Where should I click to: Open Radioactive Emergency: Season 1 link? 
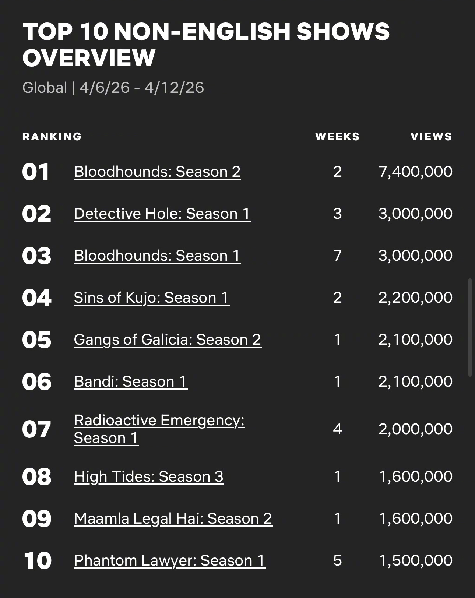pos(159,429)
